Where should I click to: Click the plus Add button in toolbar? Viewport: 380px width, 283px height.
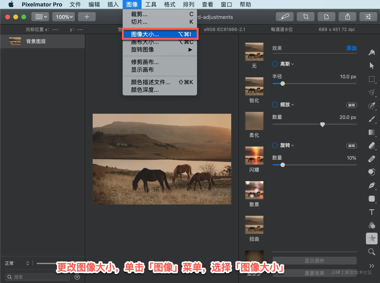[87, 17]
